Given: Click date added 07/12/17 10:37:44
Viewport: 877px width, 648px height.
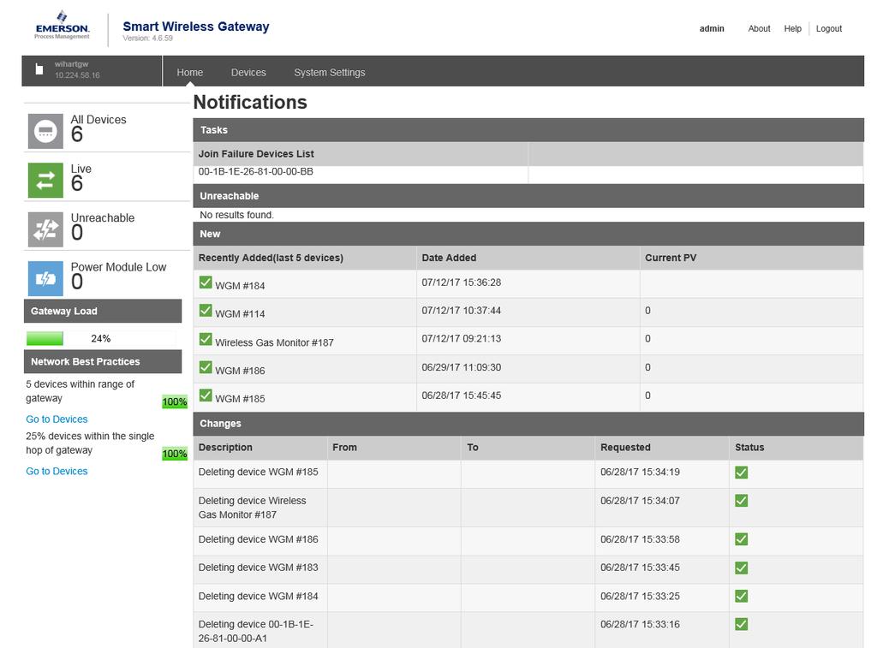Looking at the screenshot, I should click(x=462, y=310).
